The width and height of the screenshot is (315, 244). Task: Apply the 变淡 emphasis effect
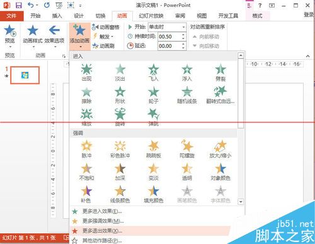pyautogui.click(x=154, y=172)
